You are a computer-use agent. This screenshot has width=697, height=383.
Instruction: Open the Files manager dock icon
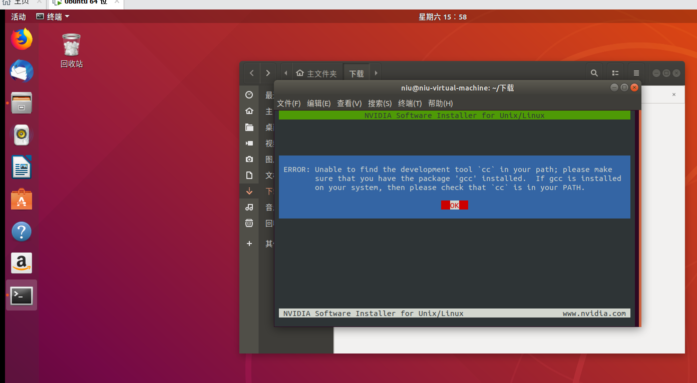click(22, 103)
